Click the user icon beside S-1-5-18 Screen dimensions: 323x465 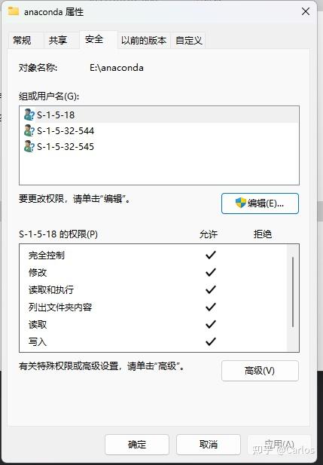click(29, 115)
